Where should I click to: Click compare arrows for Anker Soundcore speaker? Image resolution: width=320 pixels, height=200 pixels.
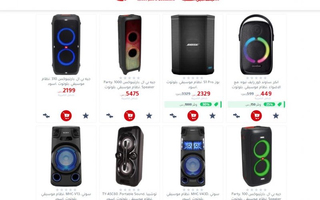point(236,116)
